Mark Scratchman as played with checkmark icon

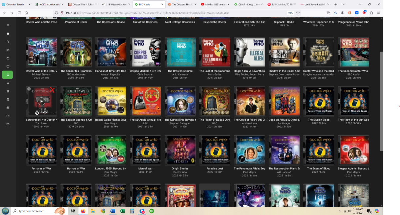pyautogui.click(x=37, y=113)
